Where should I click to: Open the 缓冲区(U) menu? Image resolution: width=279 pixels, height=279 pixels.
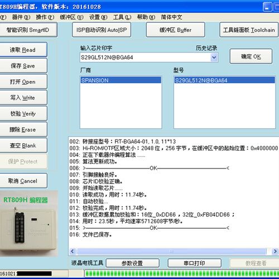(x=71, y=17)
